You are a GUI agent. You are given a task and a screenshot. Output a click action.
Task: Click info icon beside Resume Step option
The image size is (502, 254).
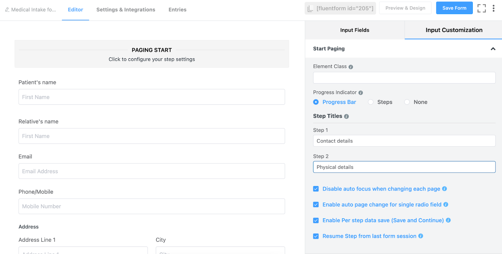(x=420, y=236)
